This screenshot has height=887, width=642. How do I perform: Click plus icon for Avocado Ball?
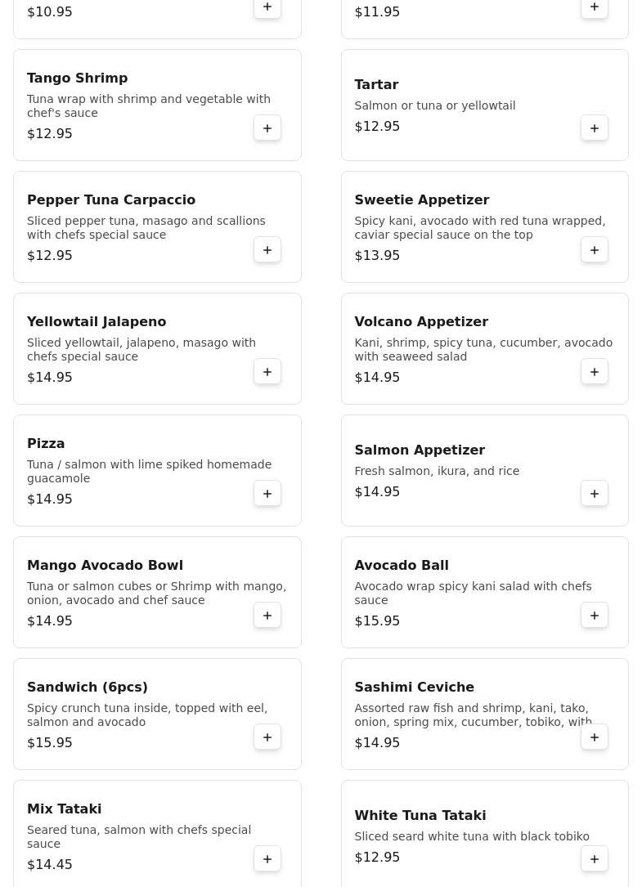[x=595, y=616]
